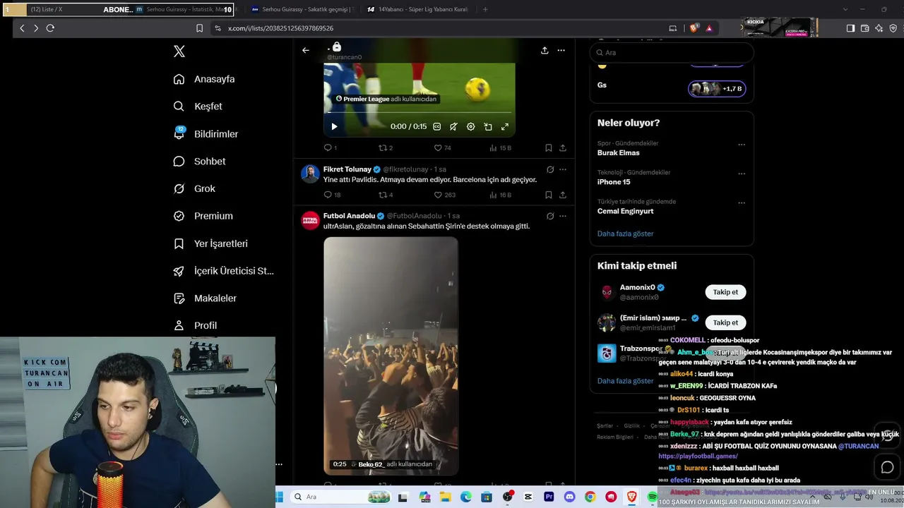This screenshot has height=508, width=904.
Task: Toggle captions on the Premier League video
Action: pyautogui.click(x=436, y=127)
